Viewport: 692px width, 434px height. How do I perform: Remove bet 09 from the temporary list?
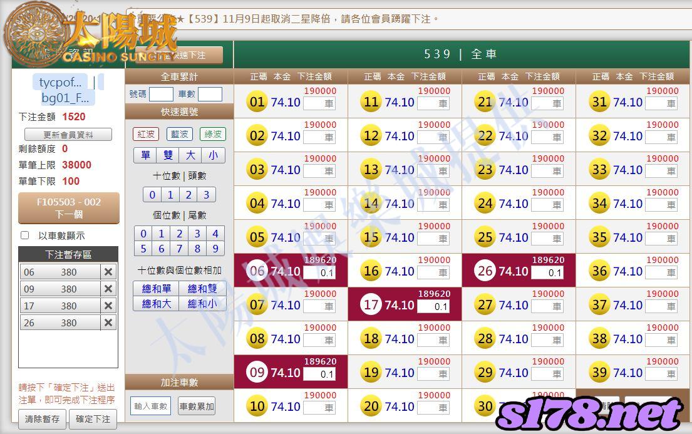coord(108,289)
